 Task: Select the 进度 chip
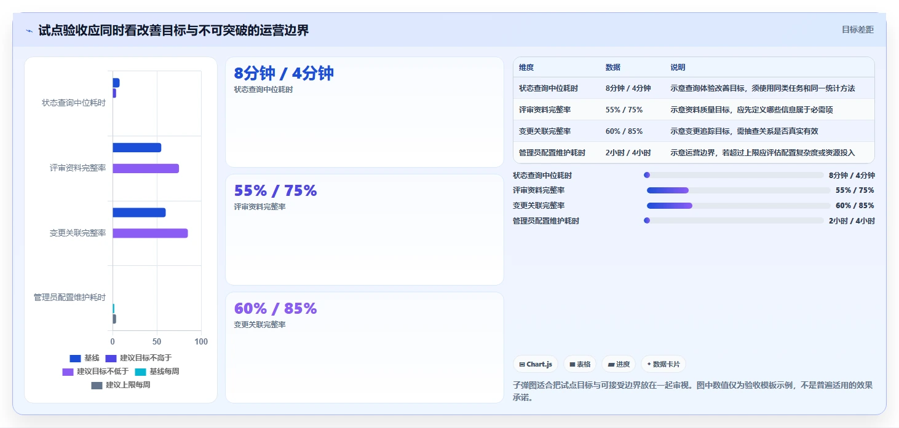[x=619, y=364]
